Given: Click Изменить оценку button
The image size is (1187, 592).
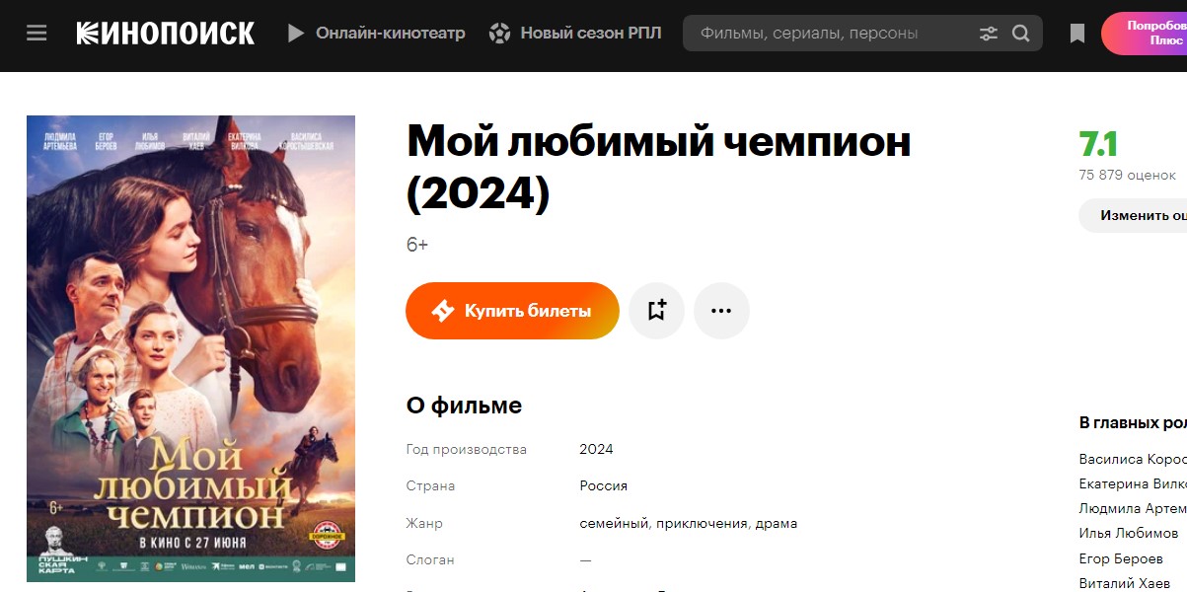Looking at the screenshot, I should click(1133, 215).
